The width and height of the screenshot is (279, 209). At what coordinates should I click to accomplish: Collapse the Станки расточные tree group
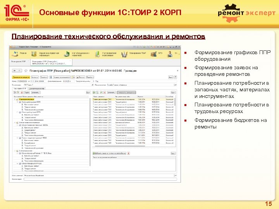click(15, 99)
